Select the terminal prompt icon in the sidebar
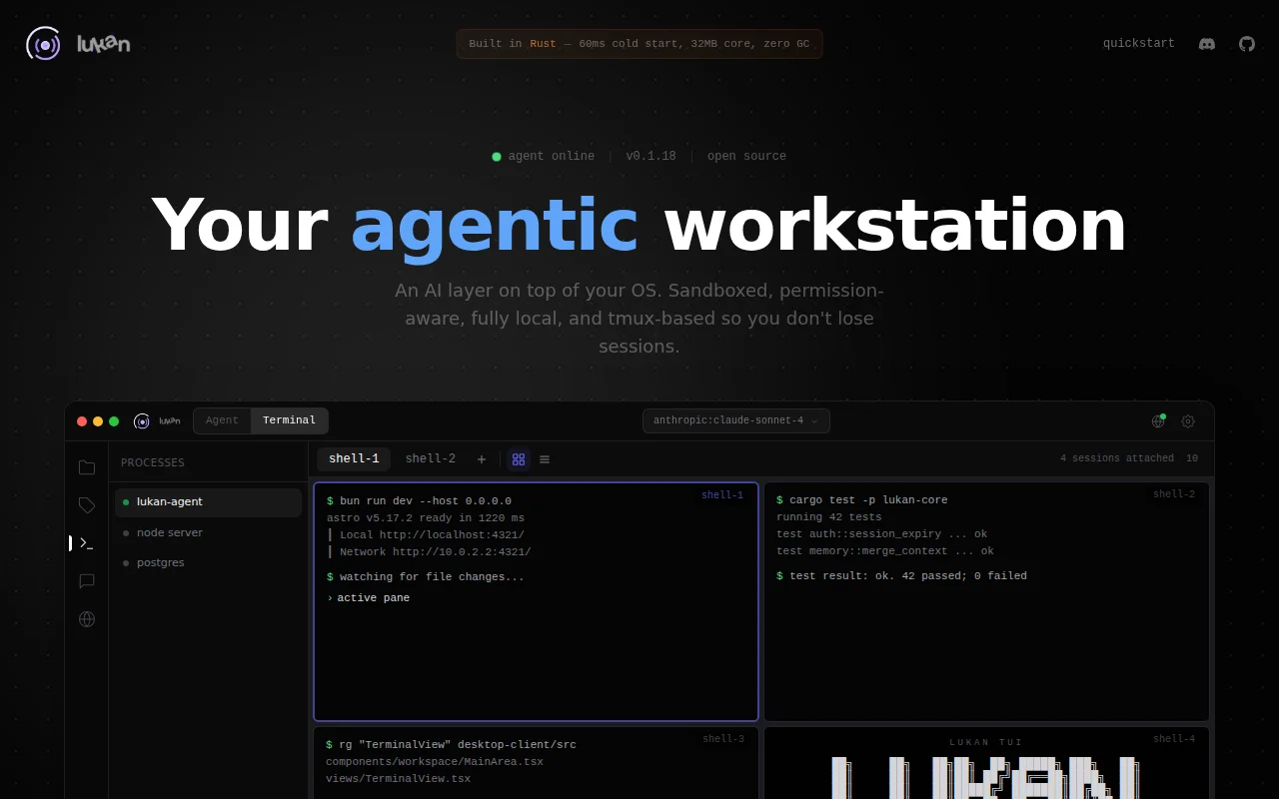Image resolution: width=1279 pixels, height=799 pixels. (x=87, y=543)
